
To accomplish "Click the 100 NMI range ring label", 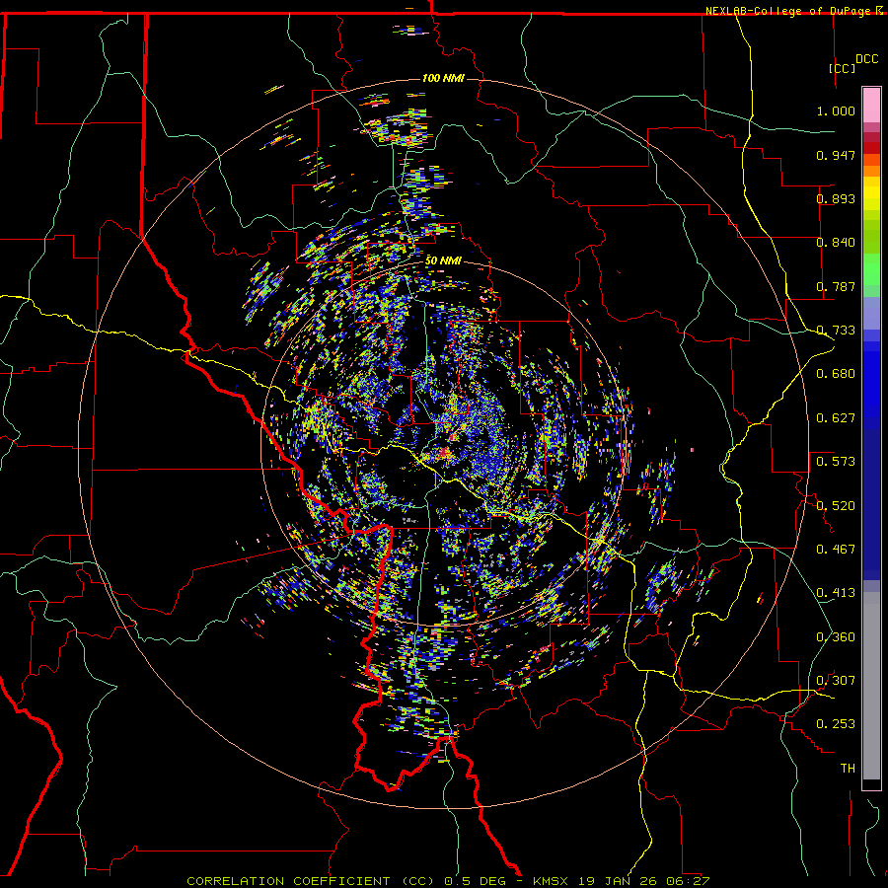I will [x=443, y=78].
